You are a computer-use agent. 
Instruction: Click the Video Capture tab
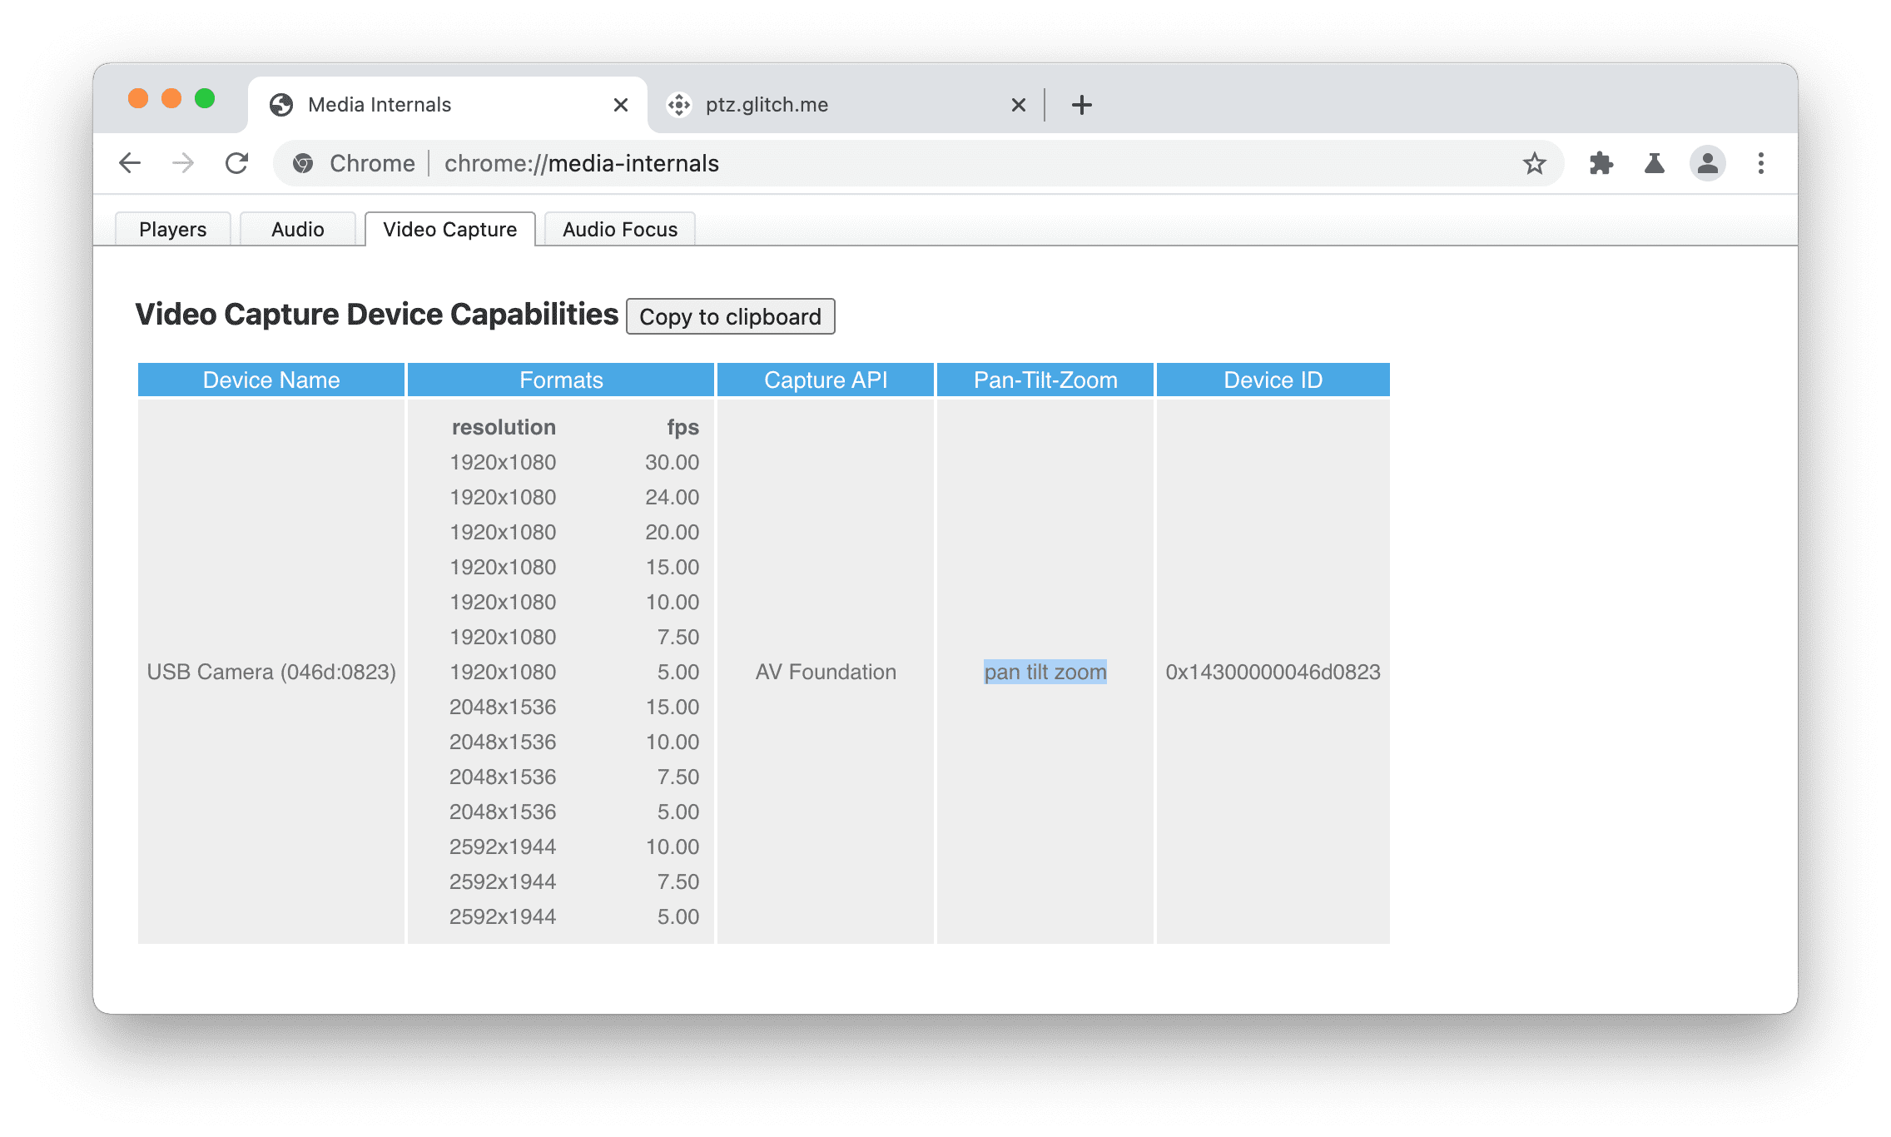(449, 228)
